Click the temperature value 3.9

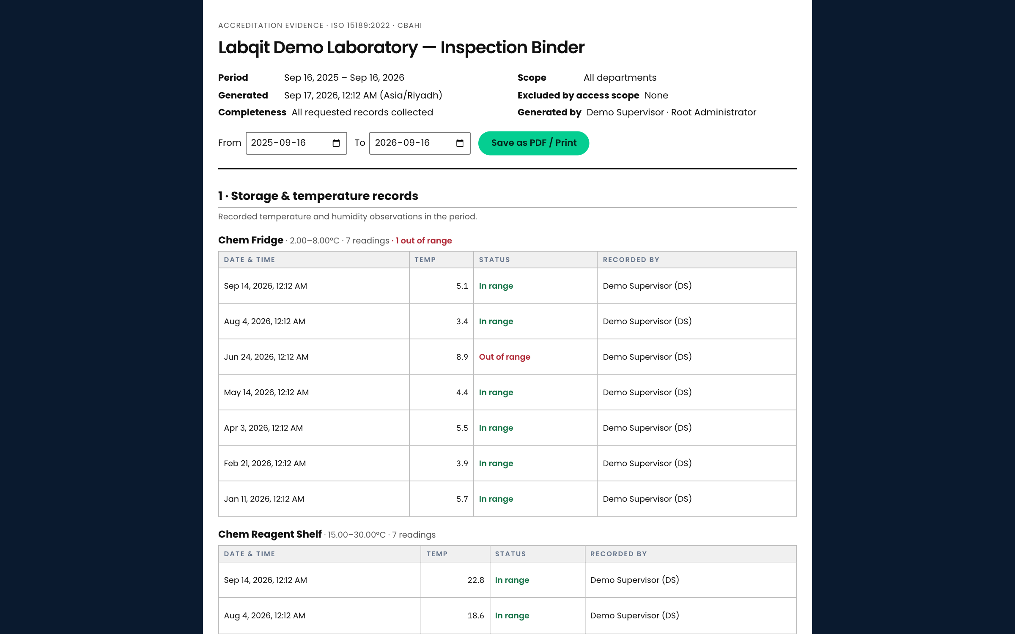[x=462, y=463]
